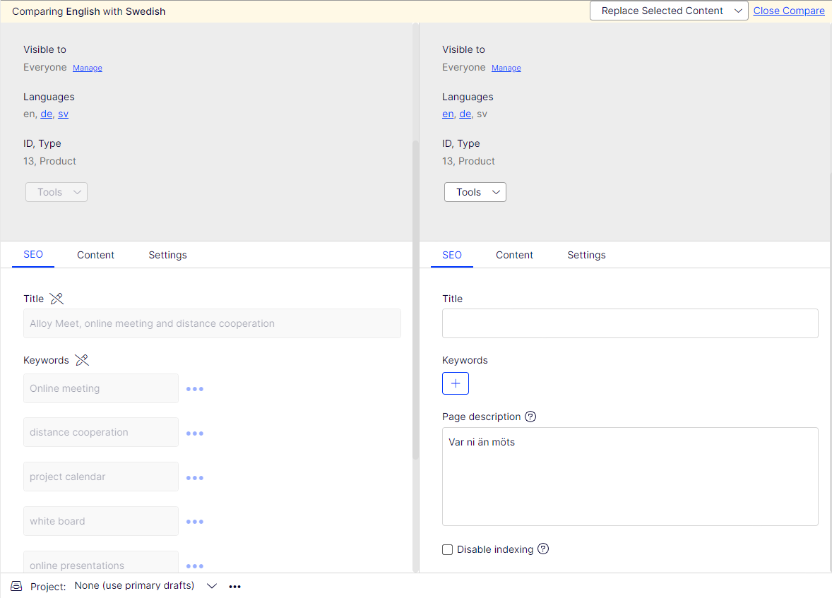Open the options dots for the project calendar keyword

[195, 478]
